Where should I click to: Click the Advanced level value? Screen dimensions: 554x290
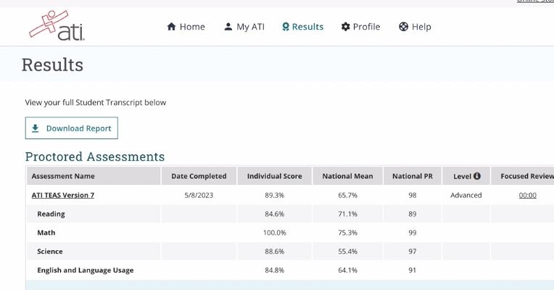[x=466, y=195]
